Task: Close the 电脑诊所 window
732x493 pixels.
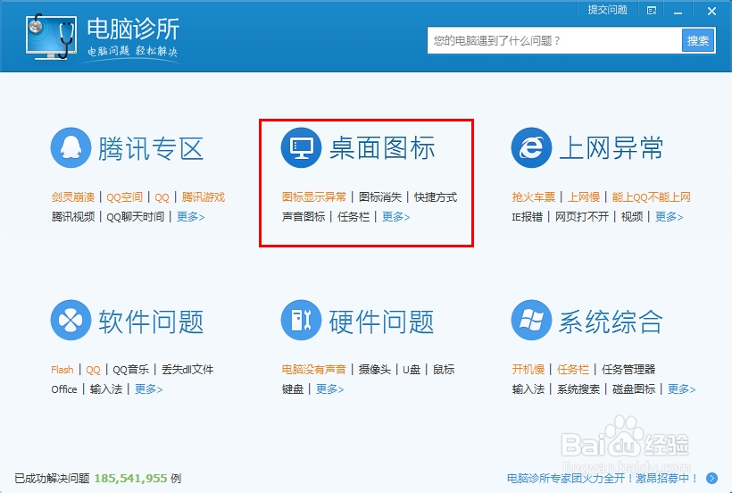Action: tap(711, 12)
